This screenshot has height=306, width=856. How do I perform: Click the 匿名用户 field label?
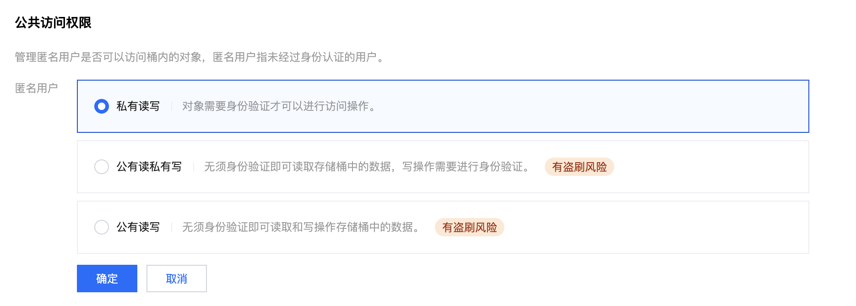(x=37, y=88)
